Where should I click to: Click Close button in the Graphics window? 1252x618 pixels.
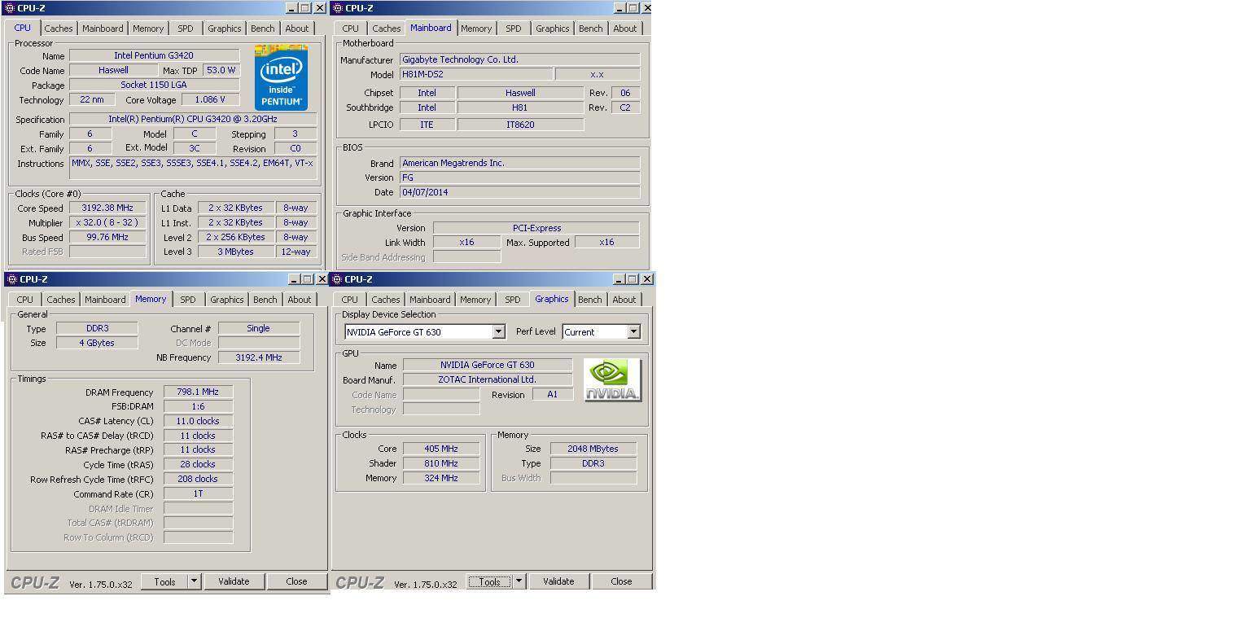(x=621, y=581)
